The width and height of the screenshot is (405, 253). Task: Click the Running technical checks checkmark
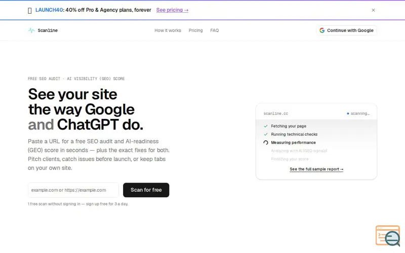(265, 135)
